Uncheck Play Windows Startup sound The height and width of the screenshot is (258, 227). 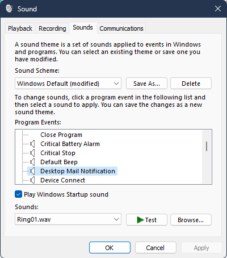tap(18, 194)
